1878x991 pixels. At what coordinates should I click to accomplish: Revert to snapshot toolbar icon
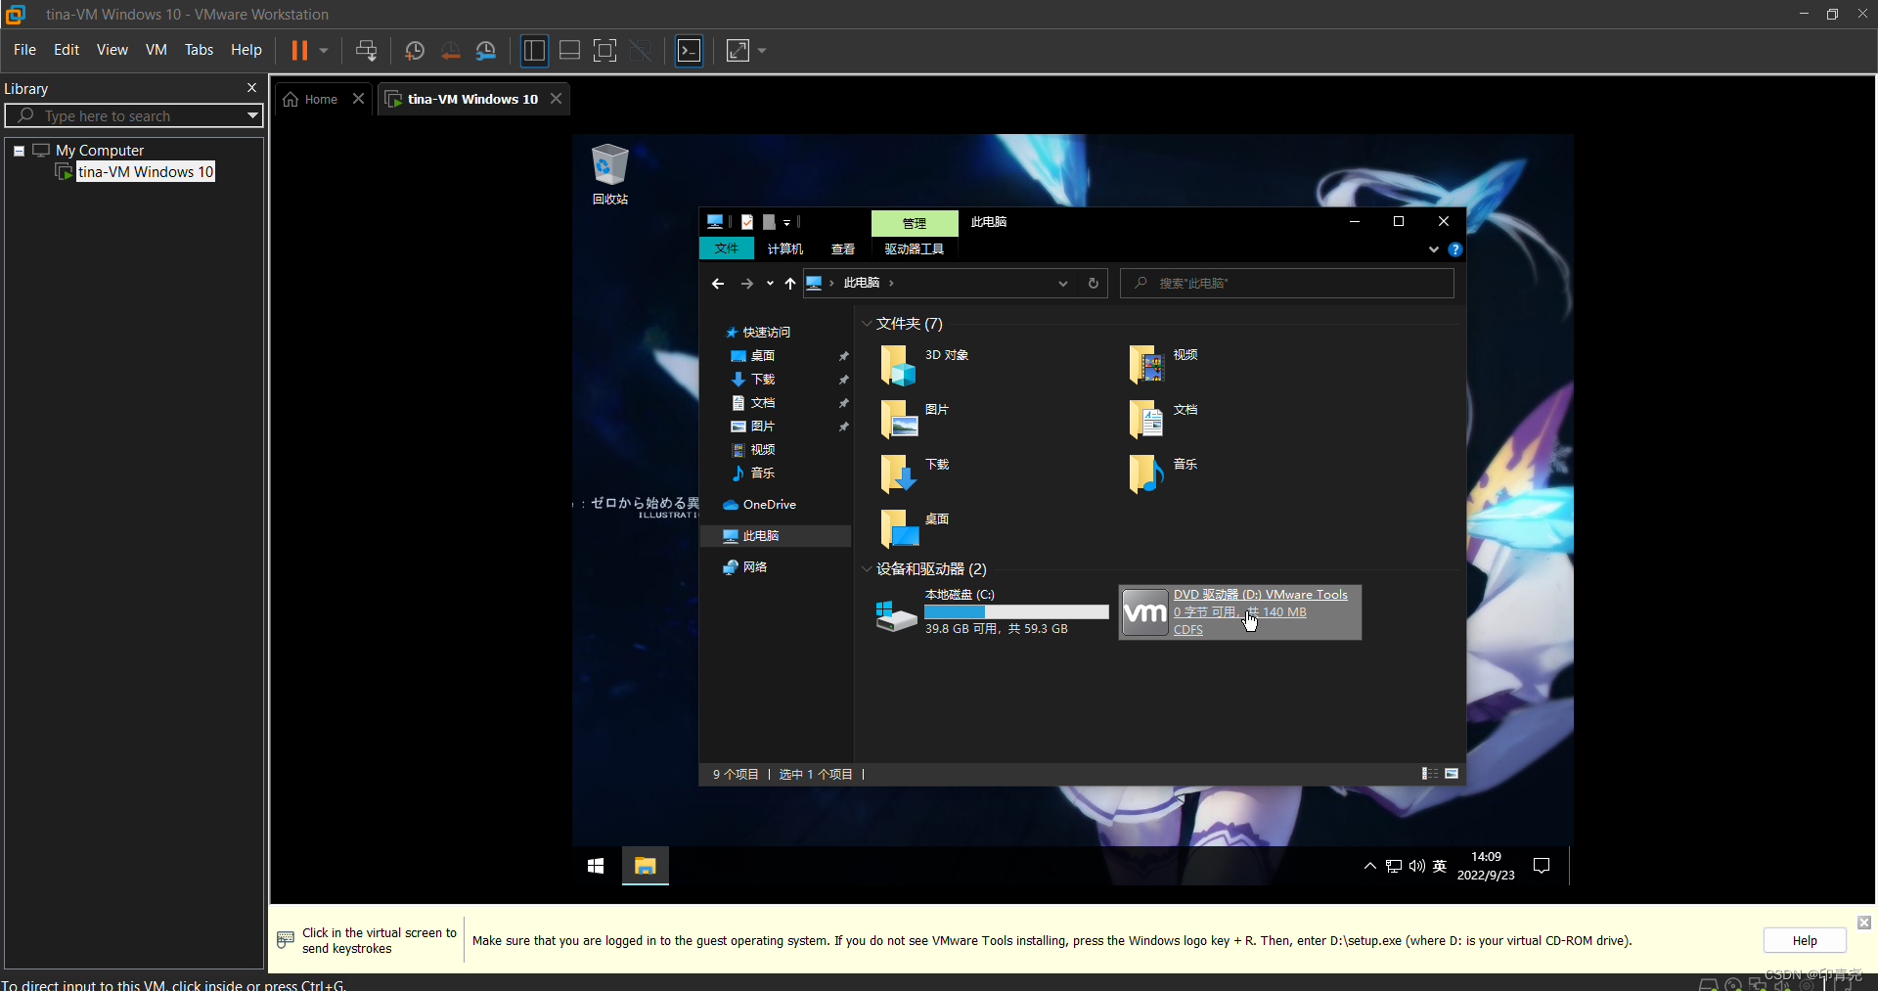click(x=450, y=50)
